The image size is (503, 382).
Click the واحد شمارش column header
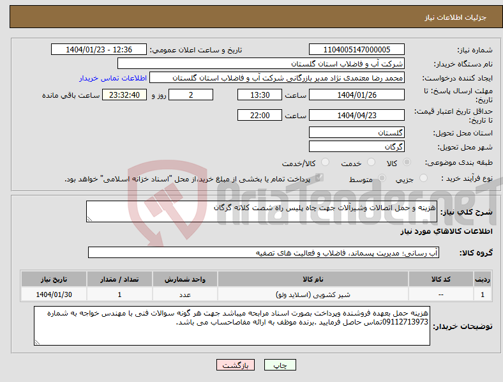coord(185,279)
